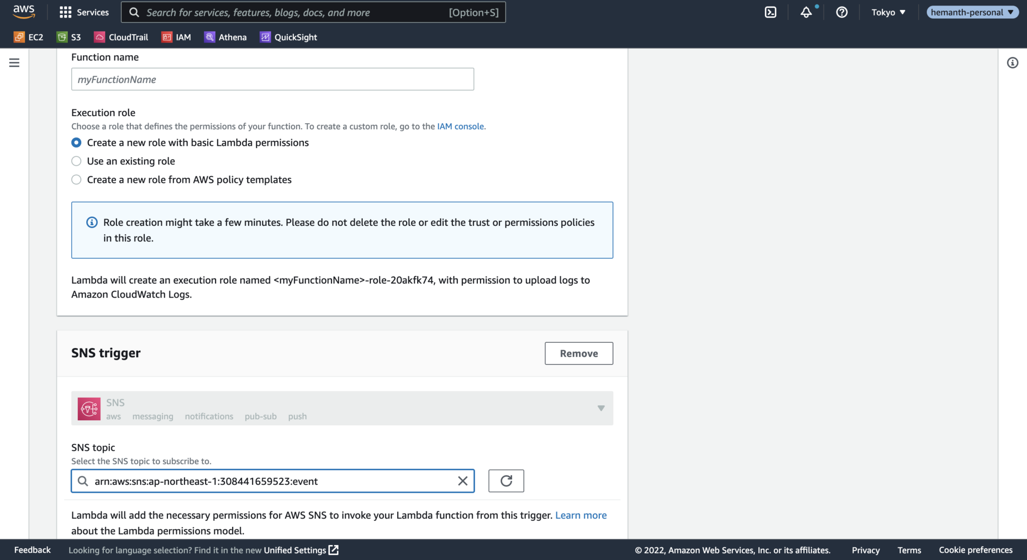Refresh the SNS topic list
The width and height of the screenshot is (1027, 560).
506,481
